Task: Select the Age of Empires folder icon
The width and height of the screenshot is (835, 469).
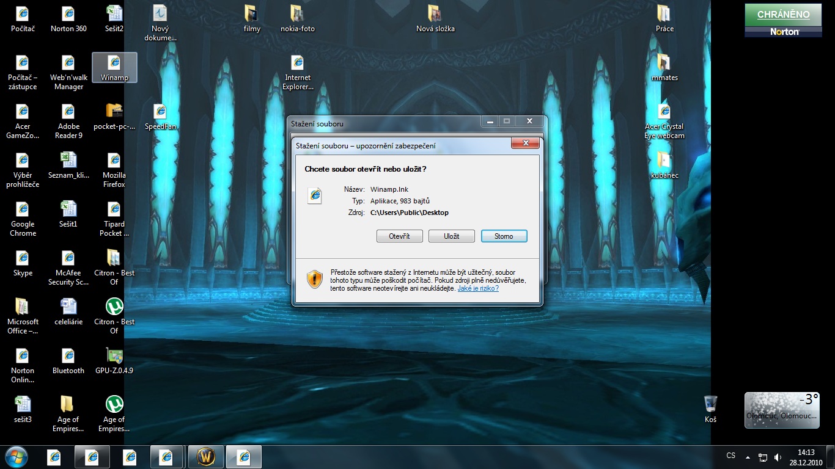Action: [x=68, y=414]
